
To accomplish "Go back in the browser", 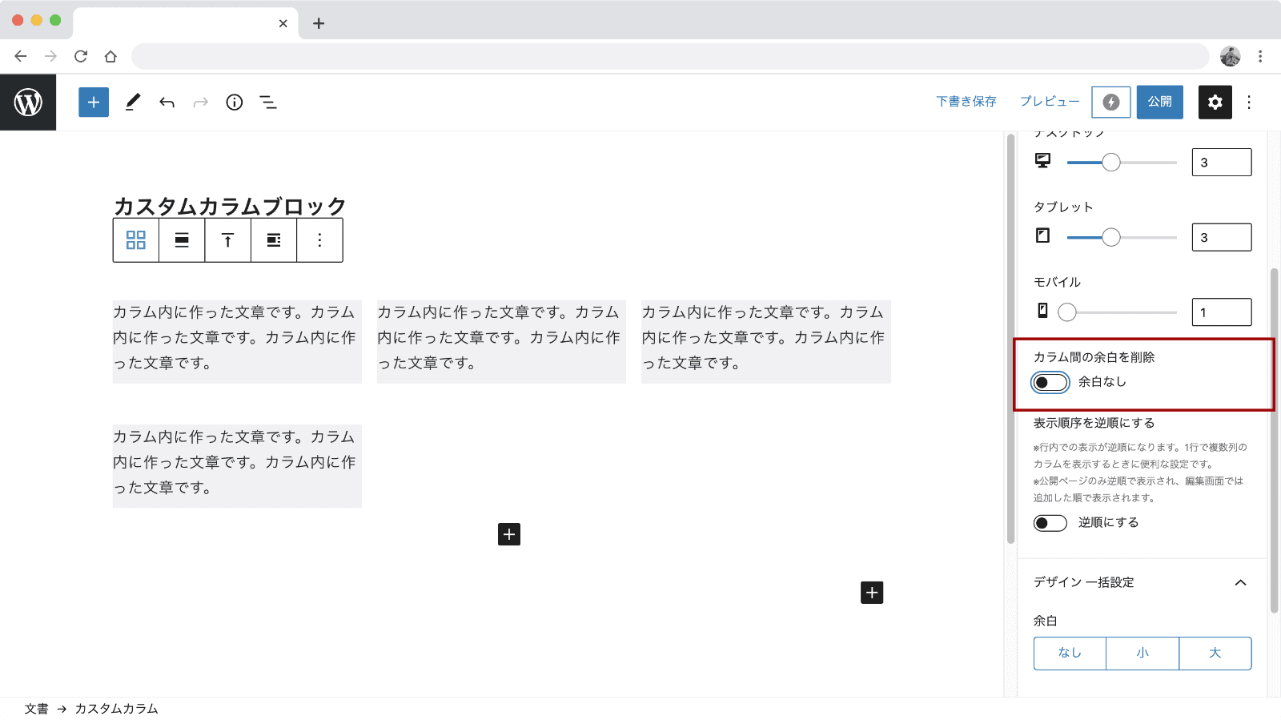I will [x=21, y=56].
